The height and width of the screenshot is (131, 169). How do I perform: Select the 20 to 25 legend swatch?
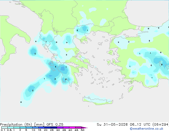point(47,128)
